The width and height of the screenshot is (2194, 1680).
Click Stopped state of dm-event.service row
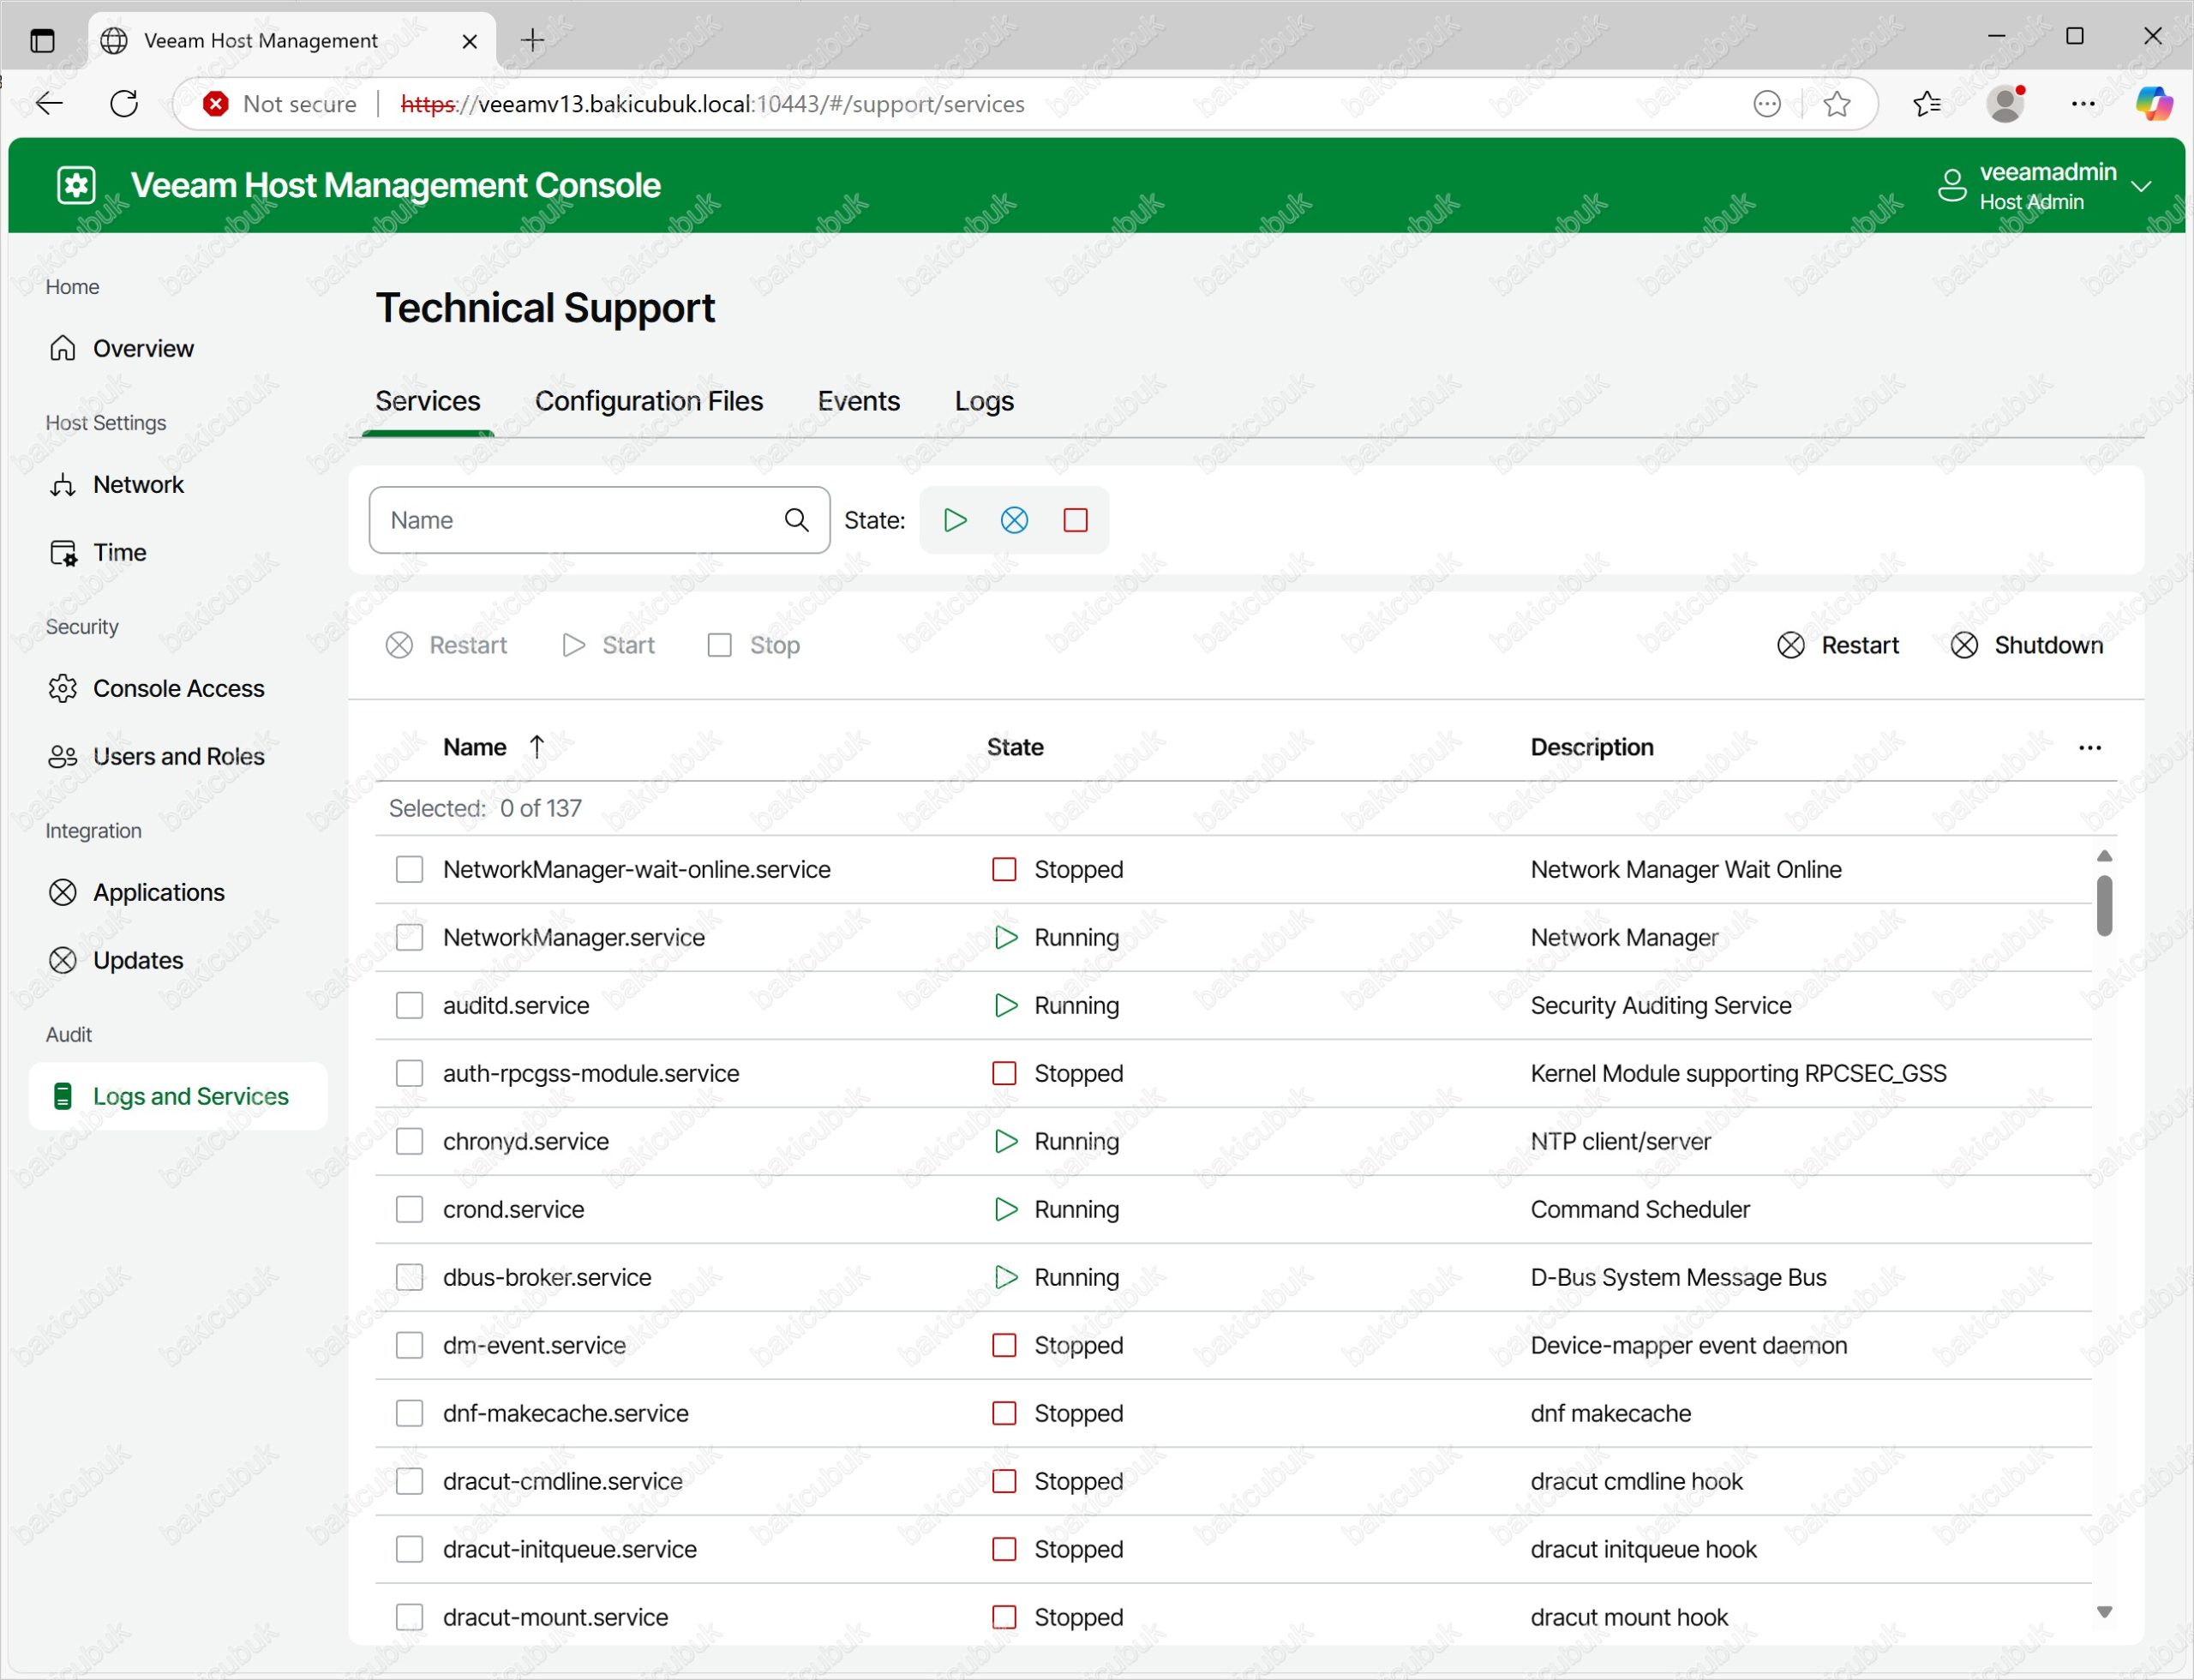(x=1057, y=1345)
